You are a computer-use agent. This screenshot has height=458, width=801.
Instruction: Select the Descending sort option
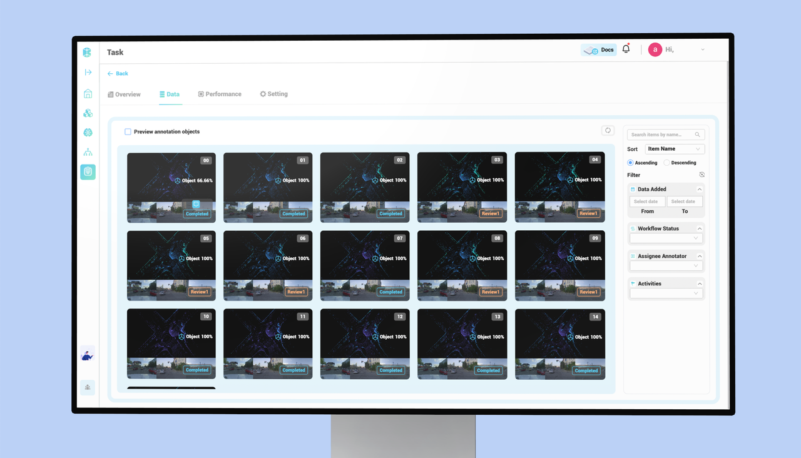point(666,162)
